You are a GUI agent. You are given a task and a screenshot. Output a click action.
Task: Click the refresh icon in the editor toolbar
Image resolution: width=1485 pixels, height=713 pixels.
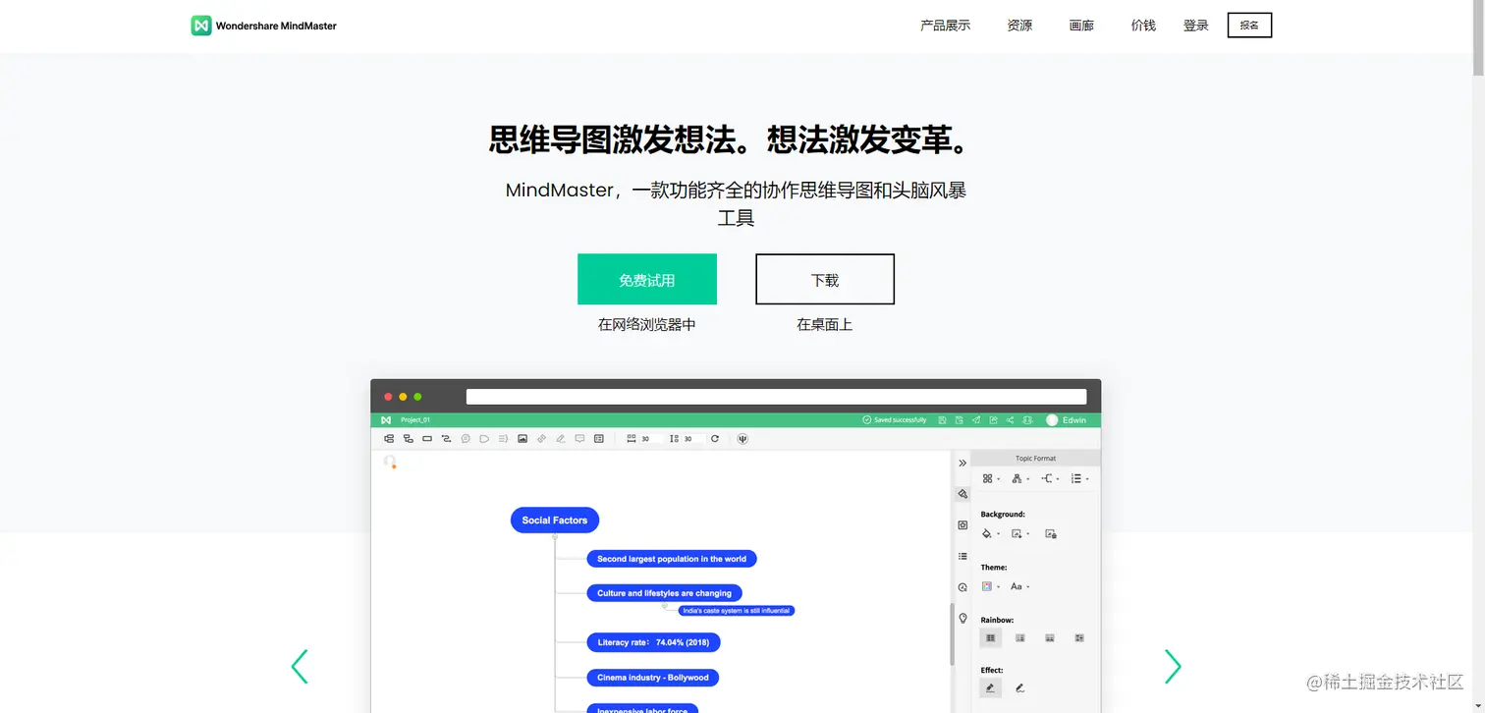tap(716, 438)
